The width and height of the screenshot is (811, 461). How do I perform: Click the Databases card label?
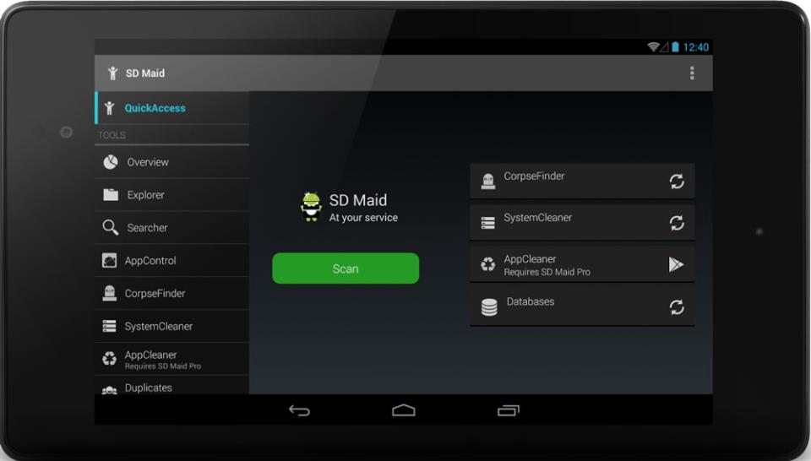tap(531, 301)
